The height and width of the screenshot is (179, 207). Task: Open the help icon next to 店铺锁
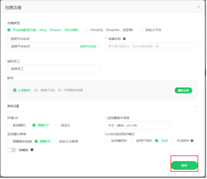coord(32,150)
